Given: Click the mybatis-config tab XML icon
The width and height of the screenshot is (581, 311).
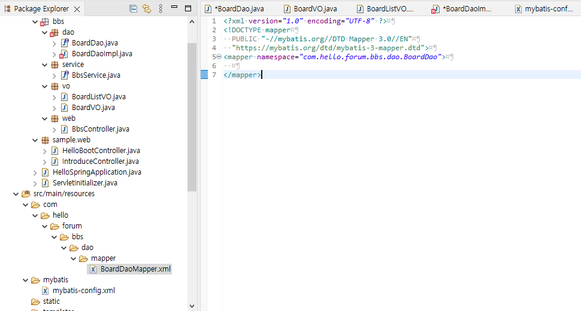Looking at the screenshot, I should coord(518,9).
